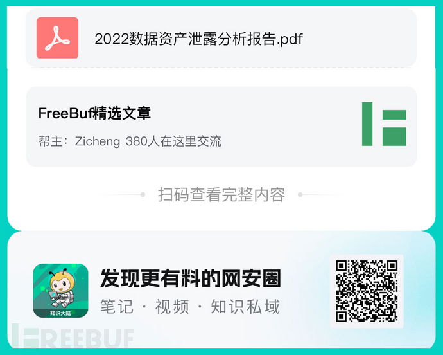
Task: Select the 帮主:Zicheng owner text
Action: pyautogui.click(x=79, y=141)
